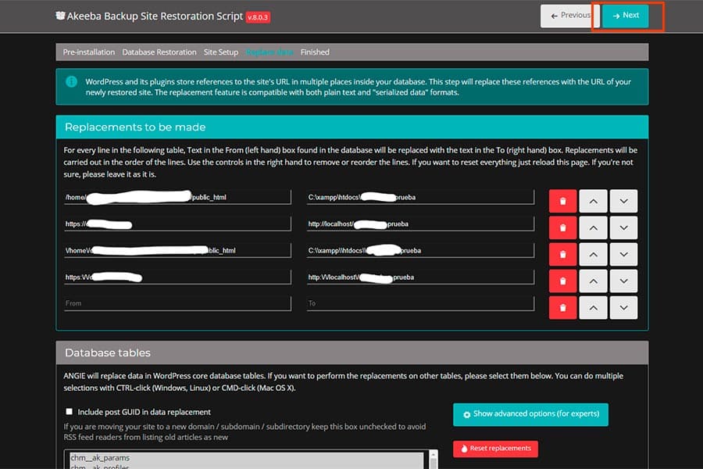Toggle Include post GUID in data replacement
Image resolution: width=703 pixels, height=469 pixels.
(69, 412)
